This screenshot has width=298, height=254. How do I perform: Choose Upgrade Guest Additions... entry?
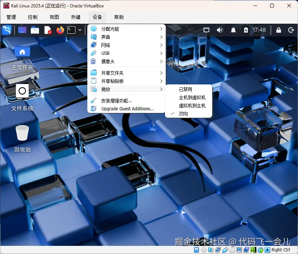[127, 109]
